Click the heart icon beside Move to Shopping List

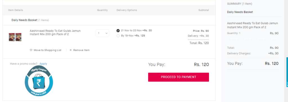click(x=31, y=50)
